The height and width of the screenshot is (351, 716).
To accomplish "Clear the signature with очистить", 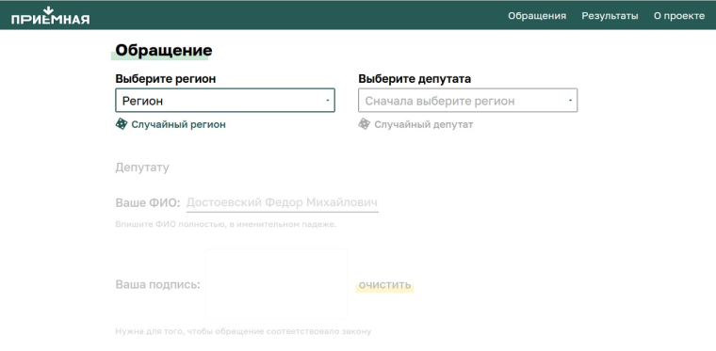I will pyautogui.click(x=385, y=285).
